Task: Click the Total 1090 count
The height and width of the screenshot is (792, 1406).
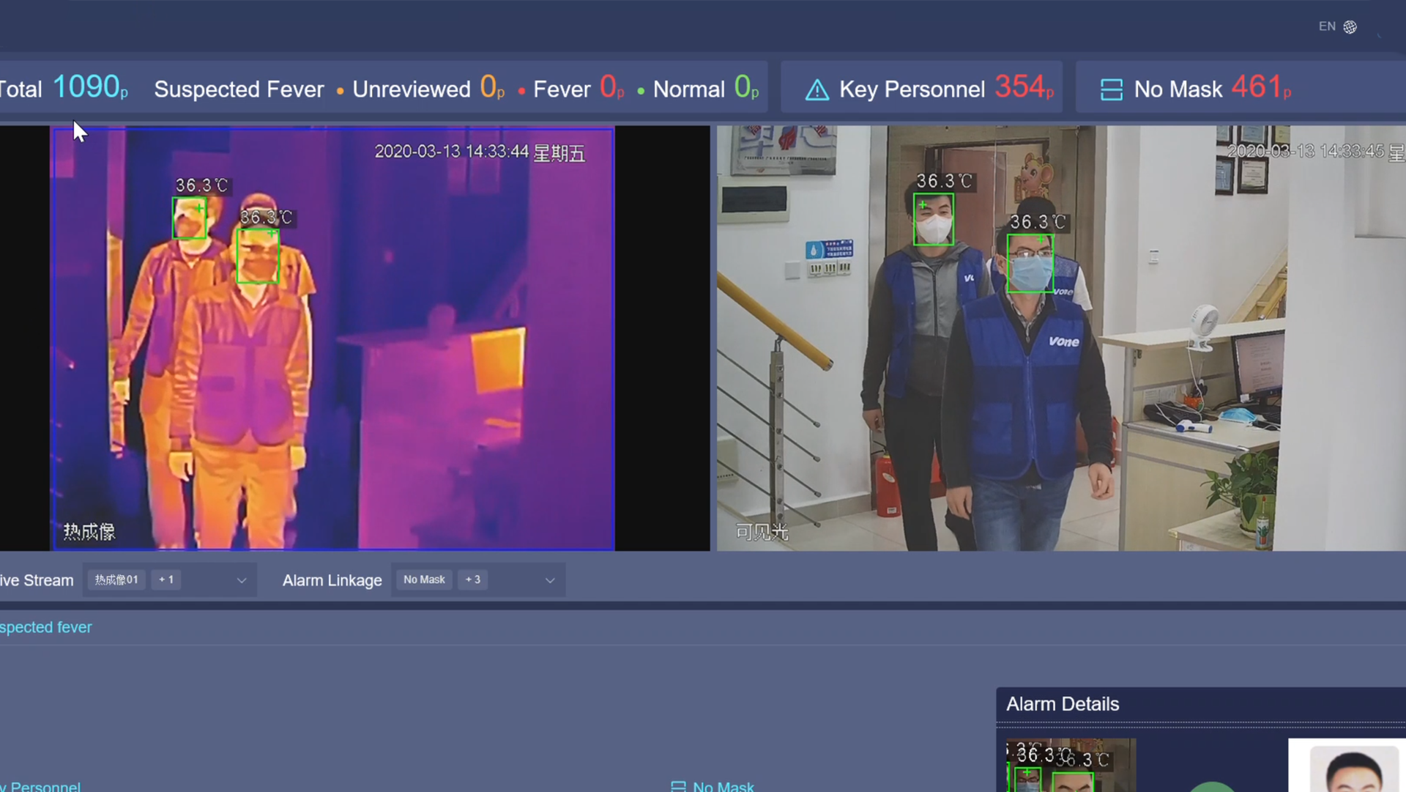Action: pyautogui.click(x=90, y=88)
